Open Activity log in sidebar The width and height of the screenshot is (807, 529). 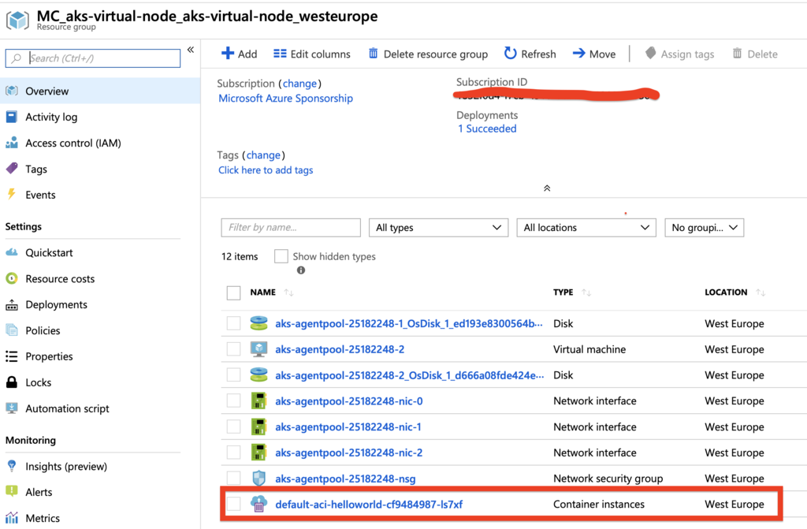(51, 117)
